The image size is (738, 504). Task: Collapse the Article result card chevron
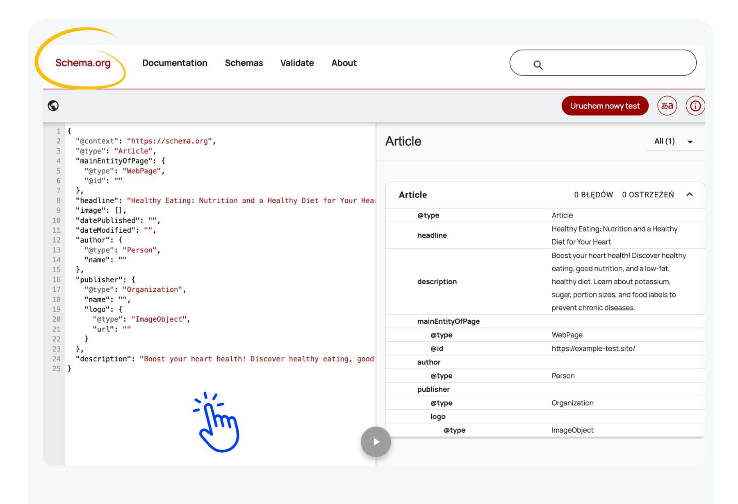coord(690,195)
